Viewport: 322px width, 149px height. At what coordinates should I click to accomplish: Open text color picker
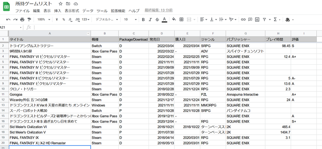click(164, 19)
